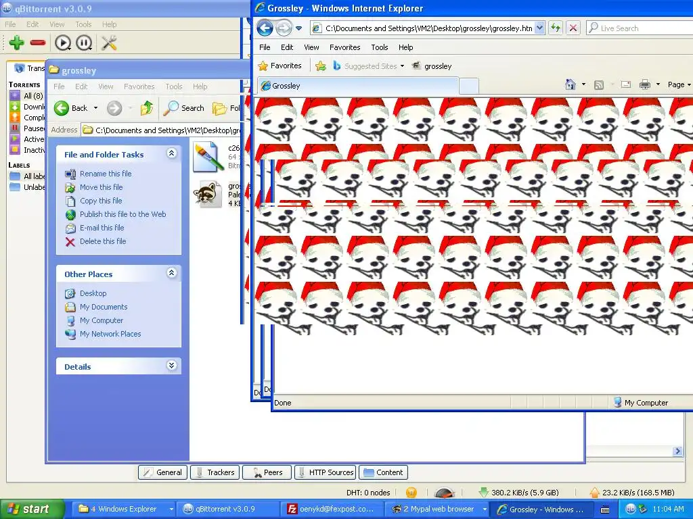Viewport: 693px width, 519px height.
Task: Pause torrents with the qBittorrent pause icon
Action: tap(84, 43)
